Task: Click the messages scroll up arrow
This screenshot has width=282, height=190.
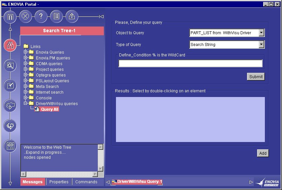Action: 100,147
